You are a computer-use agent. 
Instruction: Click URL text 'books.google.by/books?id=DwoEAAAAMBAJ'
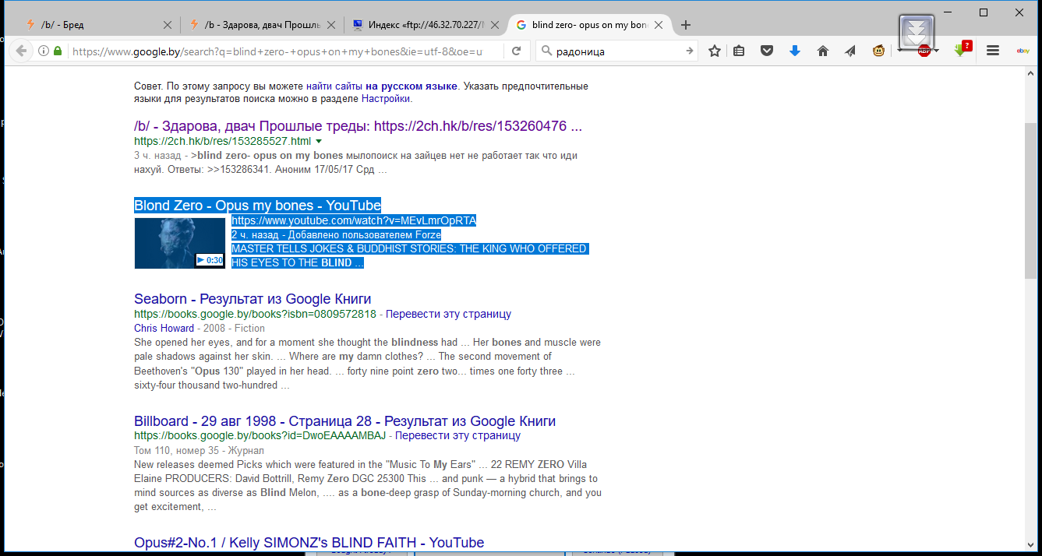[x=260, y=436]
